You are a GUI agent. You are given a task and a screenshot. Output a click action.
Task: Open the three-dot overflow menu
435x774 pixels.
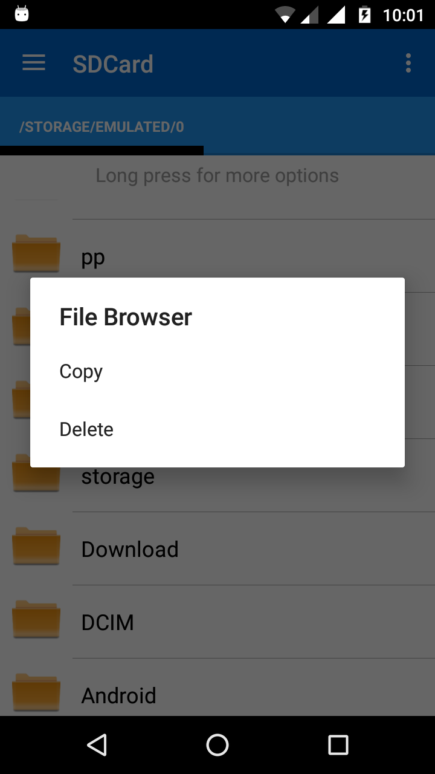point(408,63)
